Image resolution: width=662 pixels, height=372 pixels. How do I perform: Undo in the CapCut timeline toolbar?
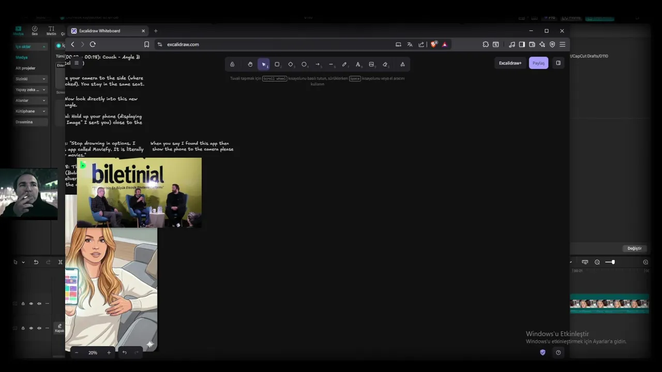pos(36,262)
